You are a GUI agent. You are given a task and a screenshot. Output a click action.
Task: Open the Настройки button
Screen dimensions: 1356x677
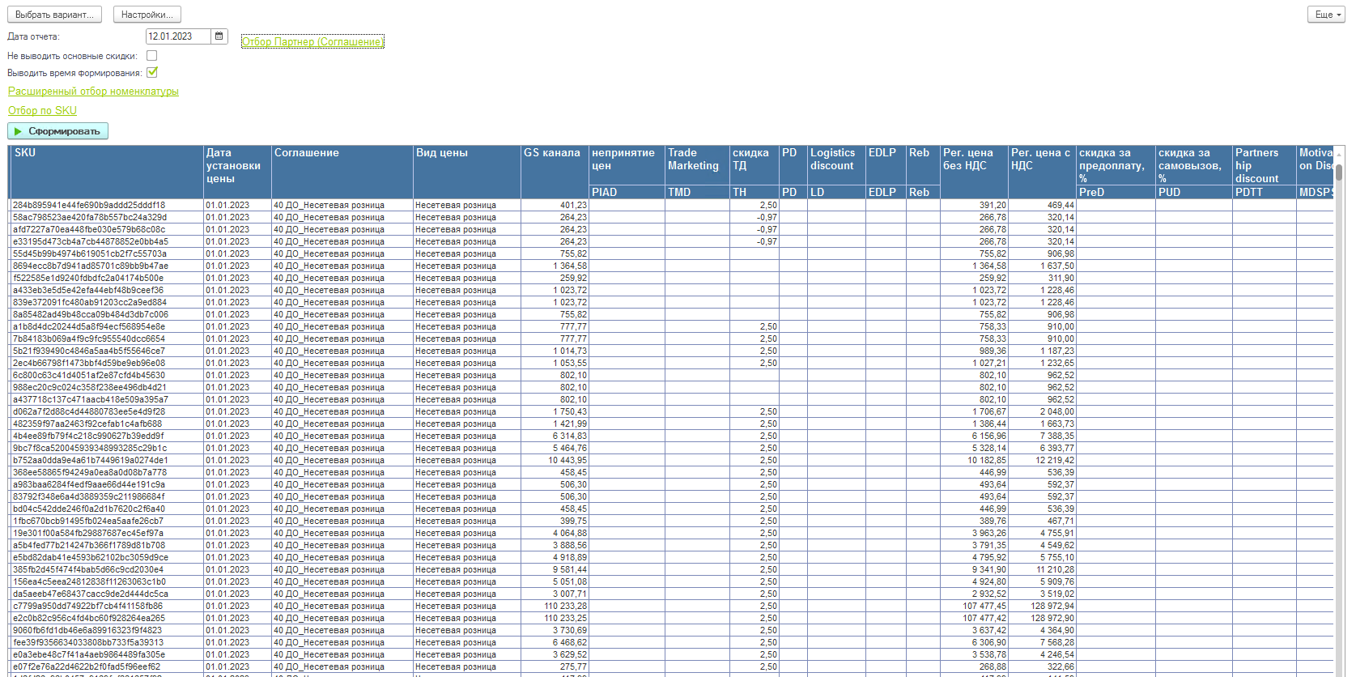[x=147, y=15]
